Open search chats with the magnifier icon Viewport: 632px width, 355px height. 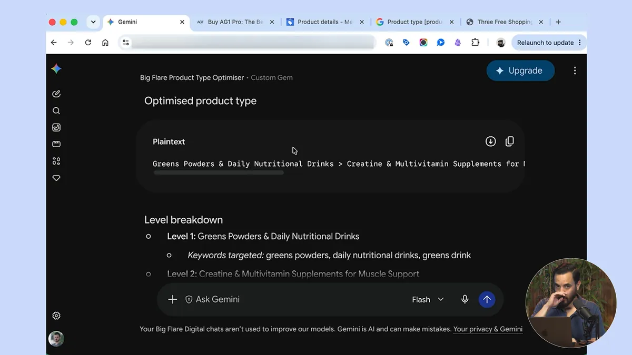click(56, 110)
